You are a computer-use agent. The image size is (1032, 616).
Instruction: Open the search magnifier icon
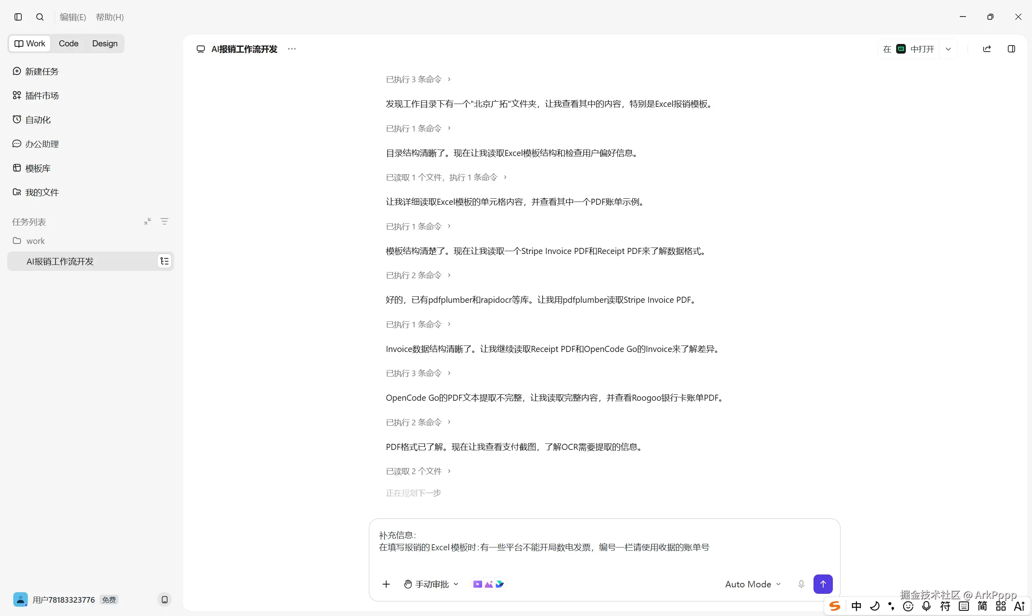tap(40, 17)
